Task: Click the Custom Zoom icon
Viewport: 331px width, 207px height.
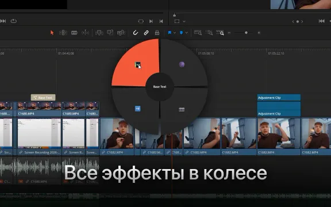Action: tap(220, 33)
